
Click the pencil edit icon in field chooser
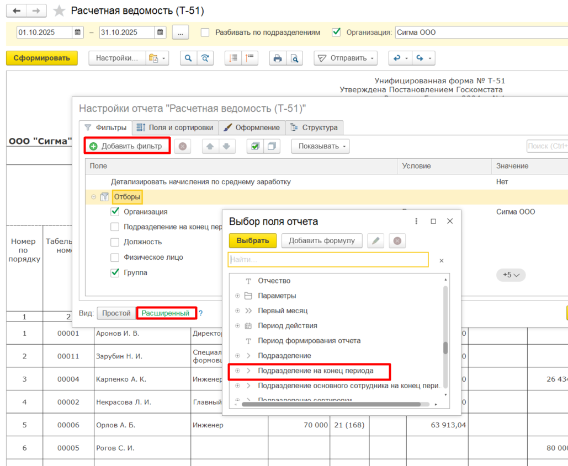click(376, 240)
